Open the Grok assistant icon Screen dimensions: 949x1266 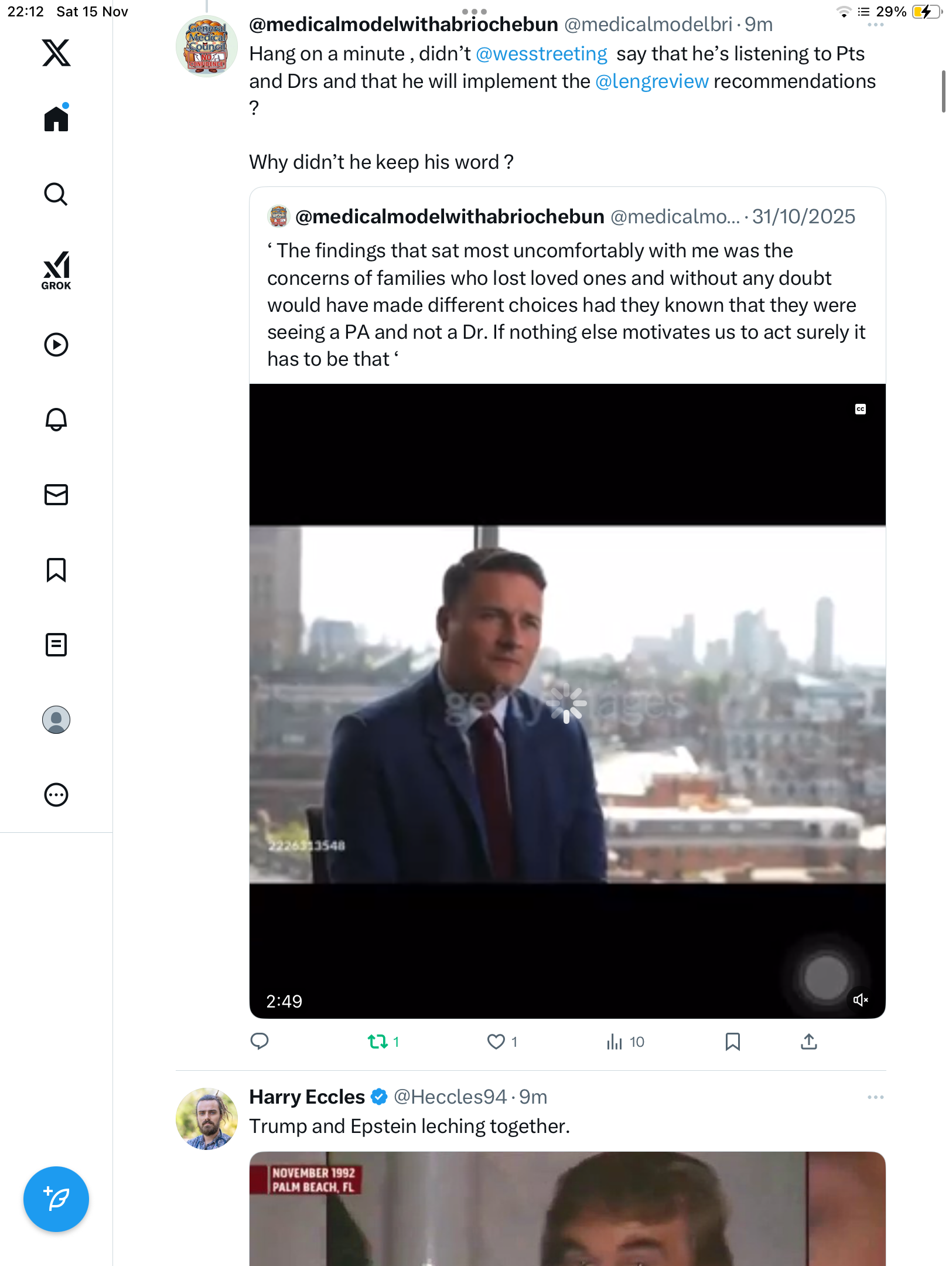[x=56, y=270]
